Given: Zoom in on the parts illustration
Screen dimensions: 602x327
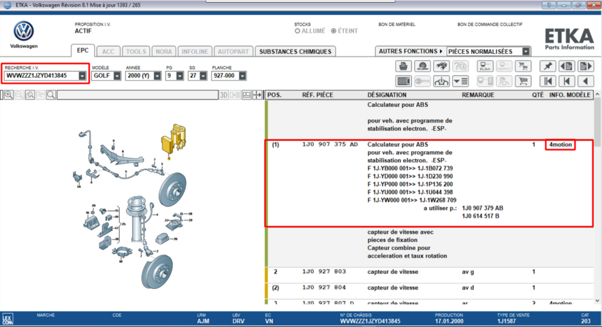Looking at the screenshot, I should point(8,95).
